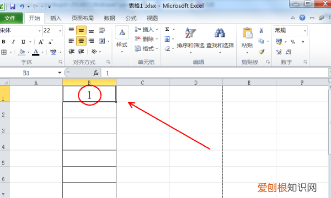Viewport: 331px width, 198px height.
Task: Open the 常规 number format dropdown
Action: pos(305,31)
